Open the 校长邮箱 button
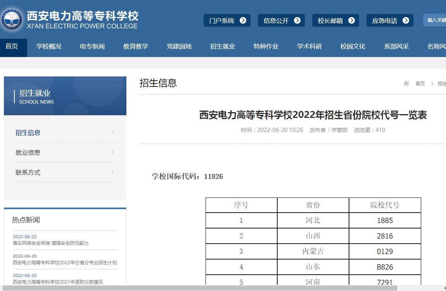Screen dimensions: 446x291 pyautogui.click(x=335, y=21)
